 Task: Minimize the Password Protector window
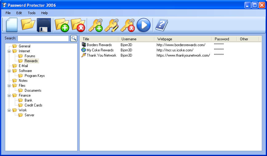pyautogui.click(x=248, y=5)
